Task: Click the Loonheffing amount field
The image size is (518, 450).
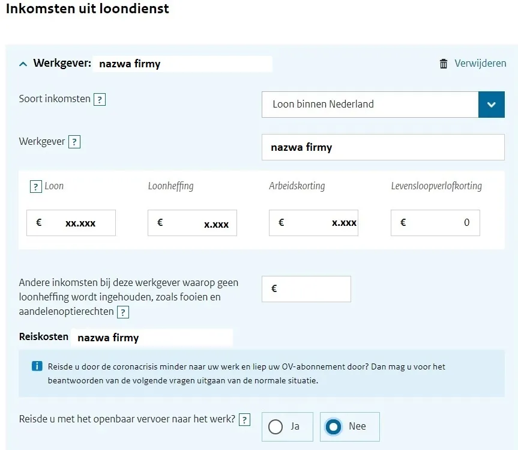Action: tap(192, 223)
